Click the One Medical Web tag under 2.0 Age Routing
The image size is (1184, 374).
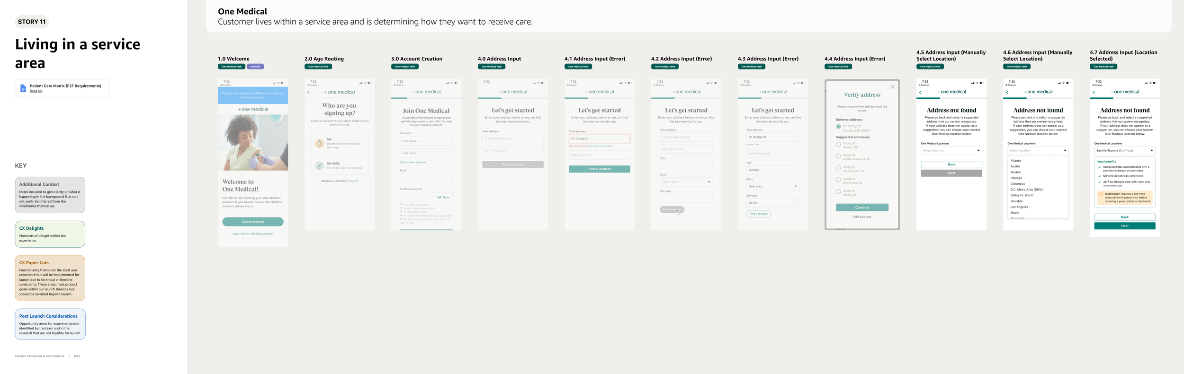(318, 67)
